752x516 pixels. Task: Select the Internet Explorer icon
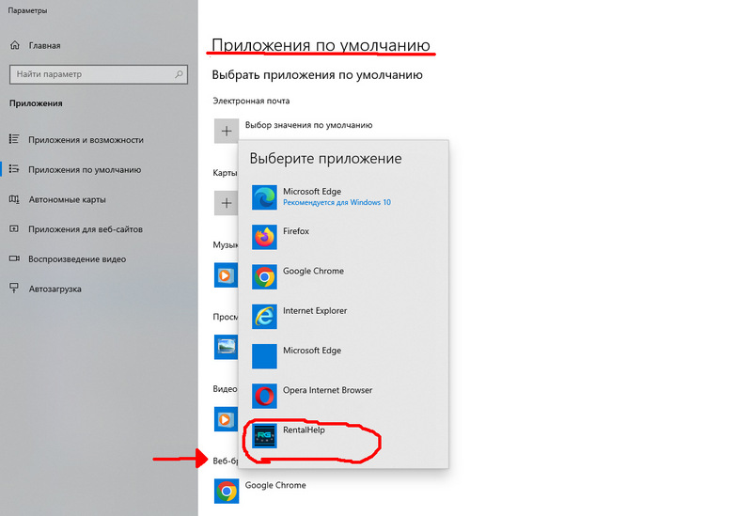click(265, 316)
